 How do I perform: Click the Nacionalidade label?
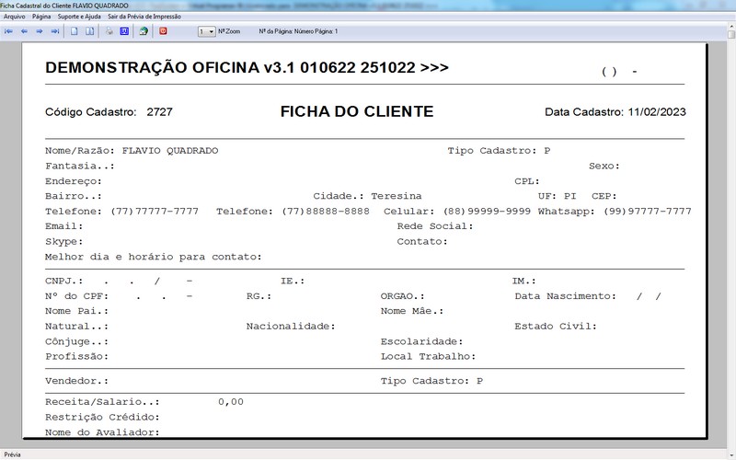pyautogui.click(x=291, y=327)
